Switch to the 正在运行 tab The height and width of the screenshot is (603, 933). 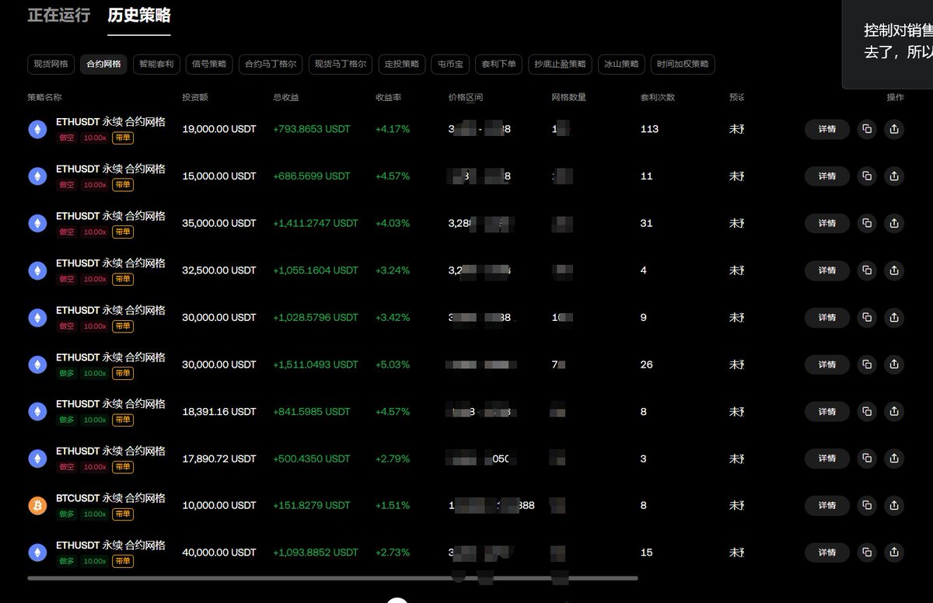(x=59, y=15)
